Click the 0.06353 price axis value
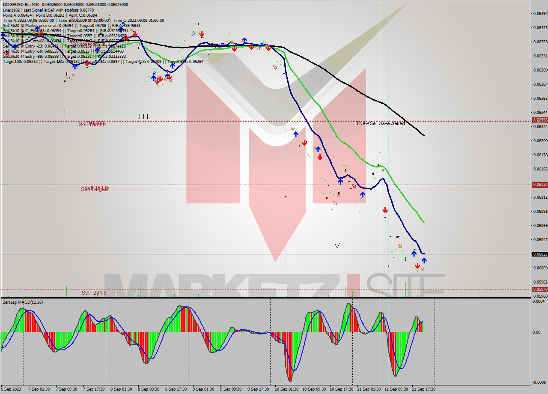548x394 pixels. 540,42
